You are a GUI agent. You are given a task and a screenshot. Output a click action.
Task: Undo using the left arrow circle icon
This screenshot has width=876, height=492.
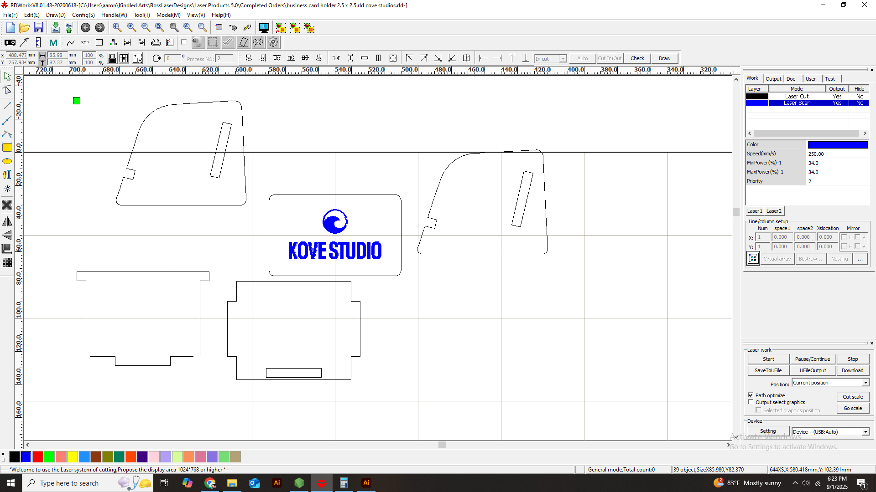[85, 28]
